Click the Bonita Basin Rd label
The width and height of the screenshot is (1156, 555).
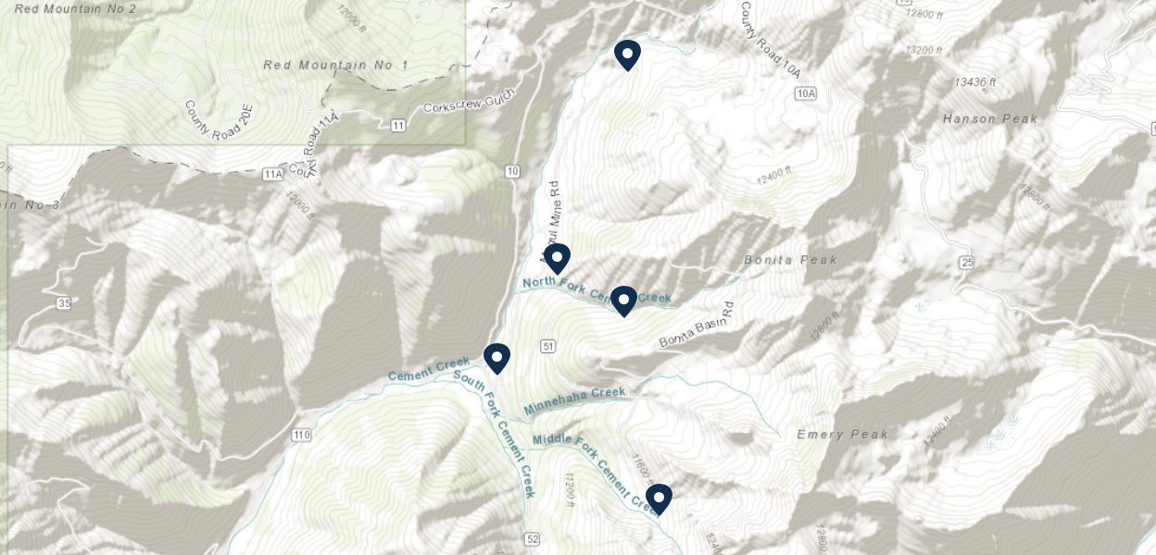point(696,326)
